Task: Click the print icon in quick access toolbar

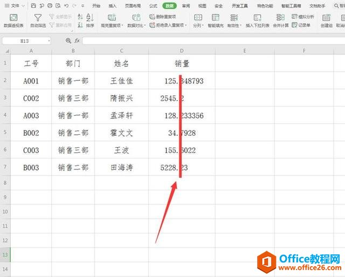Action: tap(50, 6)
